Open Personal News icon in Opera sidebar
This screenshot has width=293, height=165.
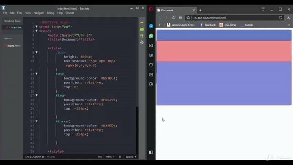(x=151, y=75)
